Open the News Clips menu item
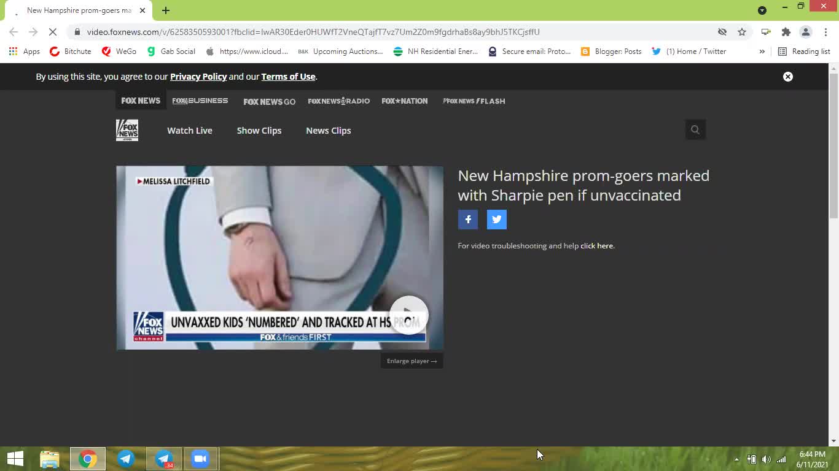Viewport: 839px width, 471px height. [x=329, y=131]
